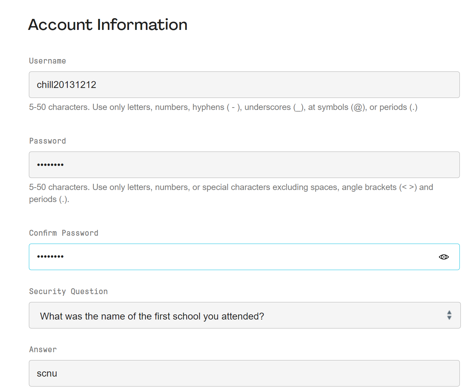Click the masked dots in Confirm Password
The height and width of the screenshot is (391, 466).
(x=50, y=257)
